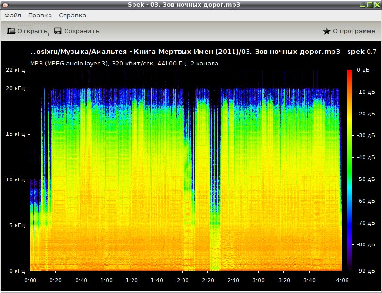The height and width of the screenshot is (293, 382).
Task: Click the 2:20 time label
Action: pos(208,280)
